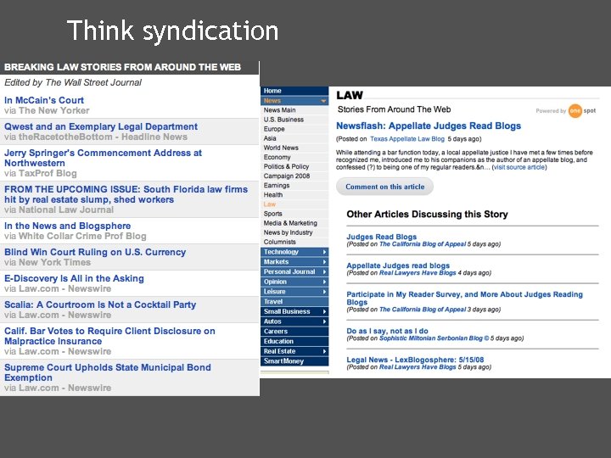Click the orange OneSpot logo

tap(575, 110)
